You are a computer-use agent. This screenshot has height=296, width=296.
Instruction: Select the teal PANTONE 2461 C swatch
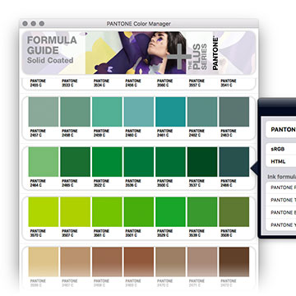pyautogui.click(x=170, y=112)
